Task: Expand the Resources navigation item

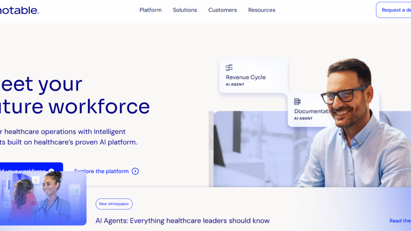Action: point(262,10)
